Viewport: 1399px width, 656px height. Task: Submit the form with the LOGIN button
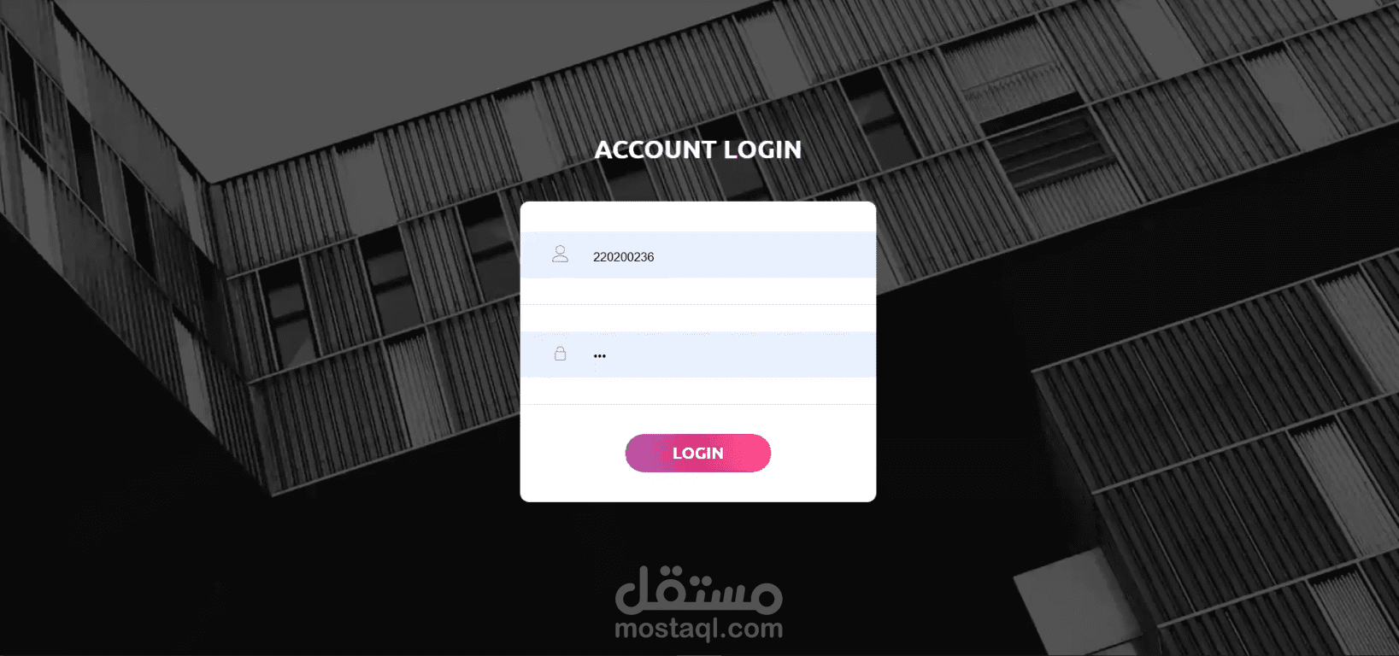point(698,453)
